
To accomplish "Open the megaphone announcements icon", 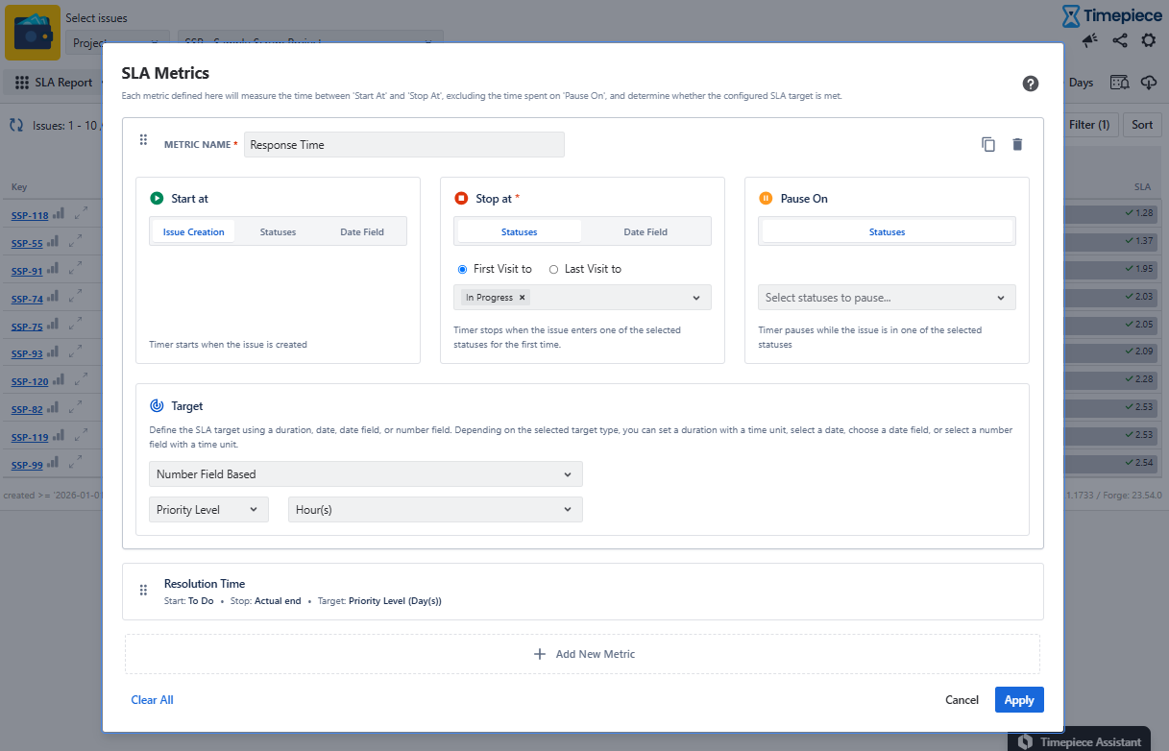I will coord(1090,40).
